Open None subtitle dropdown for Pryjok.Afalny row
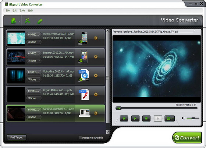Image resolution: width=206 pixels, height=148 pixels. coord(34,98)
